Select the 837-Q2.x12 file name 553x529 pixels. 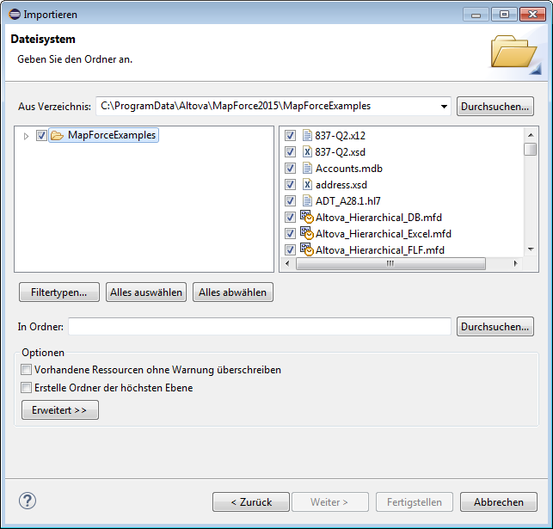340,135
